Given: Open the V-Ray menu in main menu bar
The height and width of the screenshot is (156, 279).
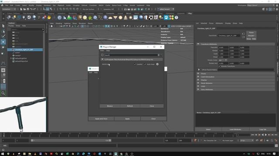Looking at the screenshot, I should point(125,5).
